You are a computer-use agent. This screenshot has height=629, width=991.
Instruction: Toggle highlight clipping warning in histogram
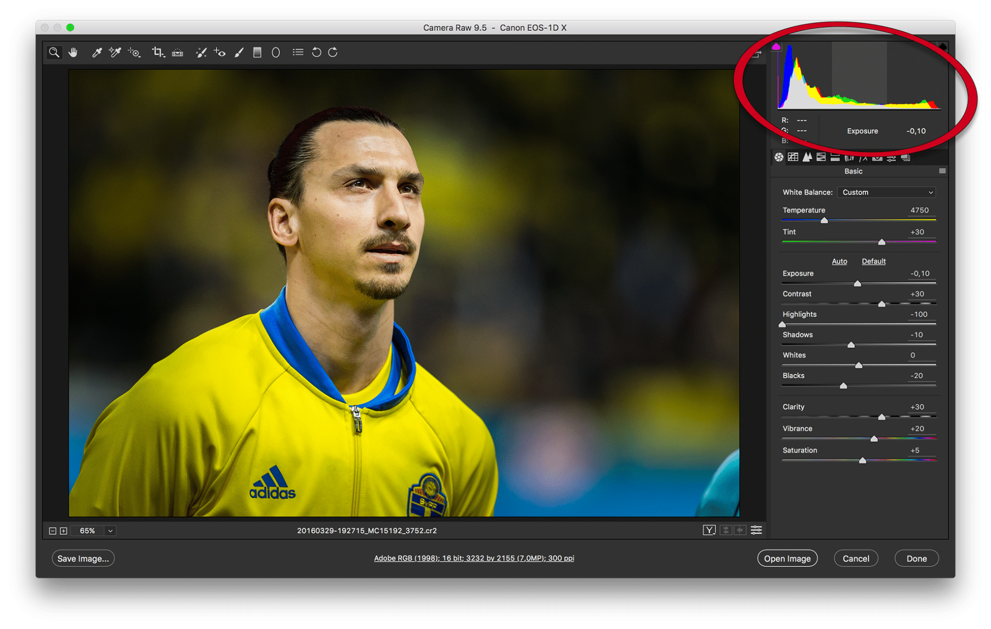click(x=943, y=47)
